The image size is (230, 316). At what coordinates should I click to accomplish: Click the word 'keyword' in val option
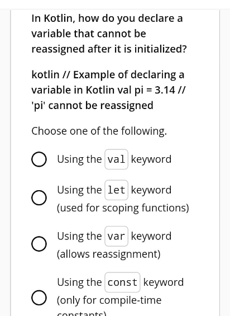151,159
